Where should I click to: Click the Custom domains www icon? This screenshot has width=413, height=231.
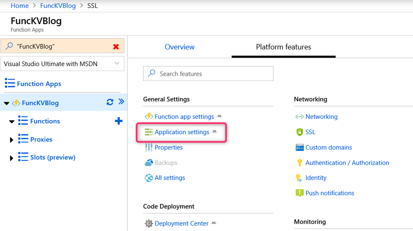300,147
